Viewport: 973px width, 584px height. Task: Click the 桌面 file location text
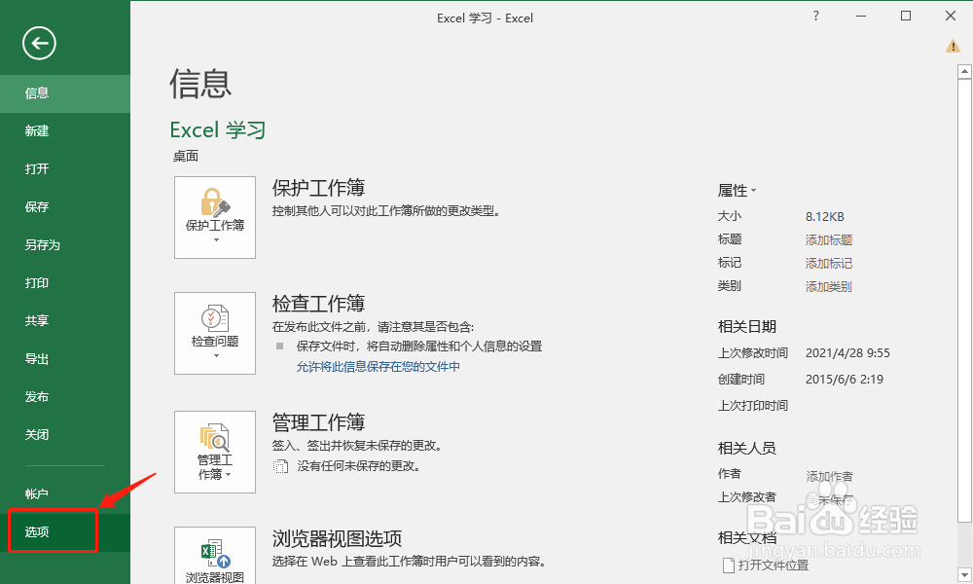tap(186, 157)
